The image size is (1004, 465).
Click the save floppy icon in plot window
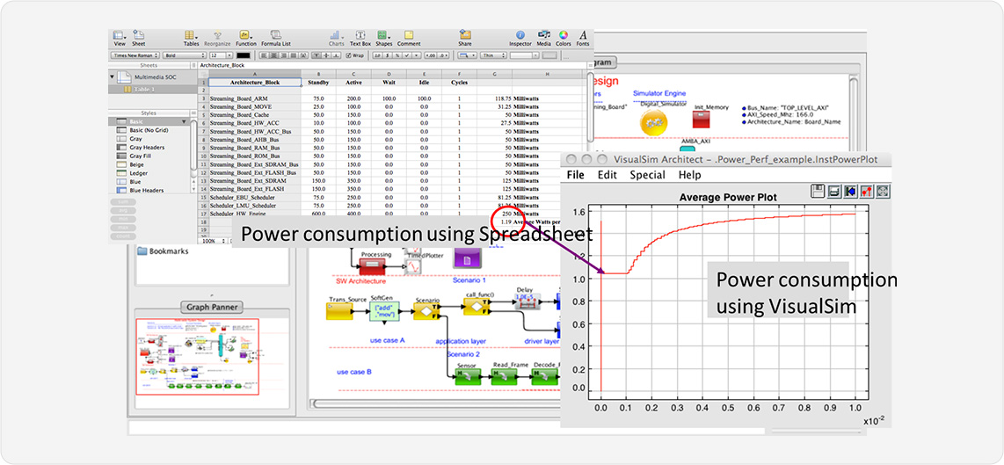click(x=817, y=190)
